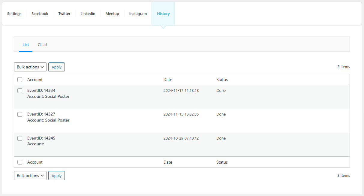Click the Status column header

click(x=222, y=80)
